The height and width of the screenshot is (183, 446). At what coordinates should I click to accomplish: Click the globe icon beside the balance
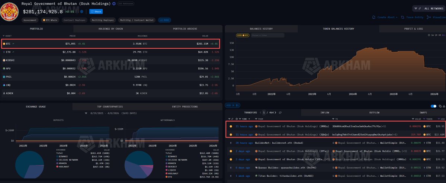click(82, 12)
